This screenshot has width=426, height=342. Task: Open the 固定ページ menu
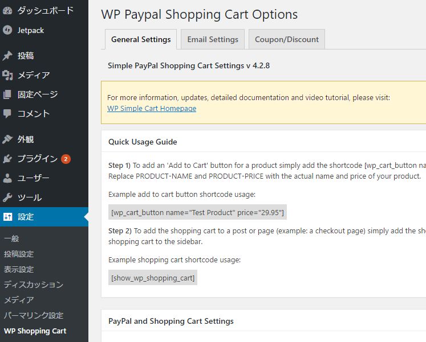[x=44, y=94]
